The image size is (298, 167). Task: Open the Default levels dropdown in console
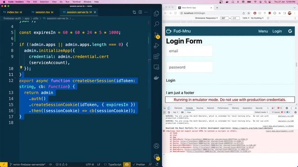[x=261, y=112]
